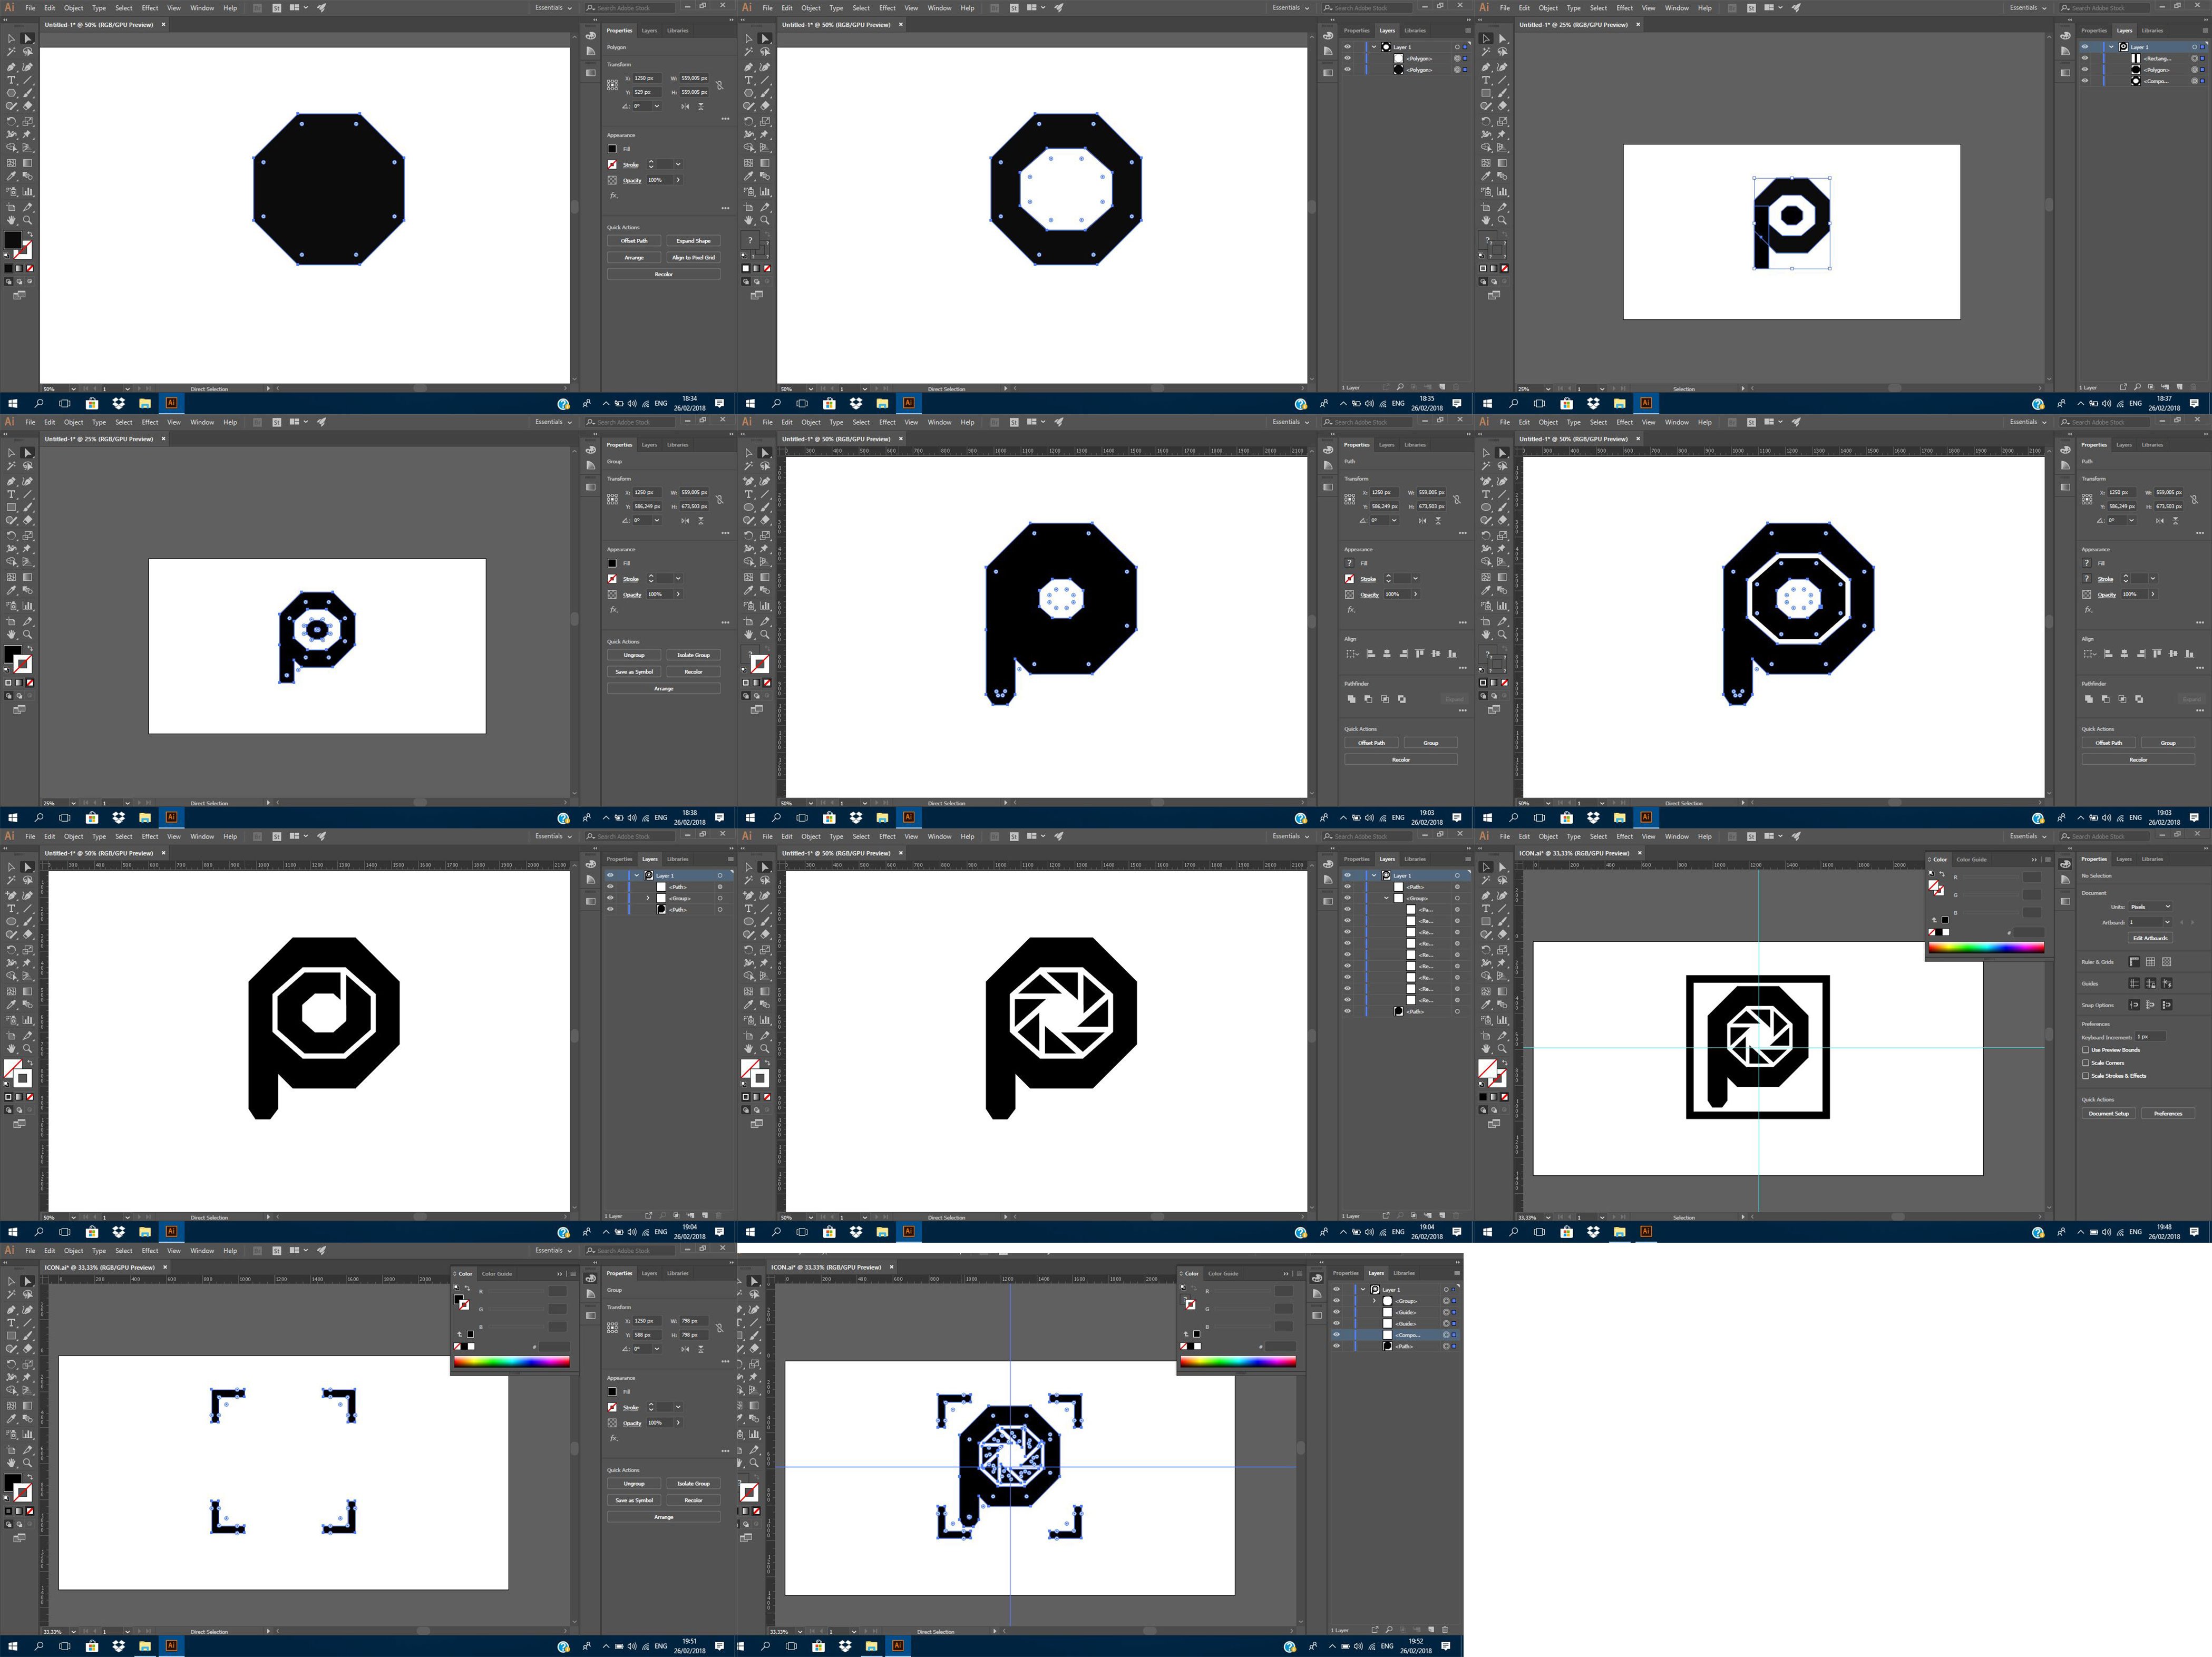Open Color Guide tab in the 19:48 window

[1971, 859]
